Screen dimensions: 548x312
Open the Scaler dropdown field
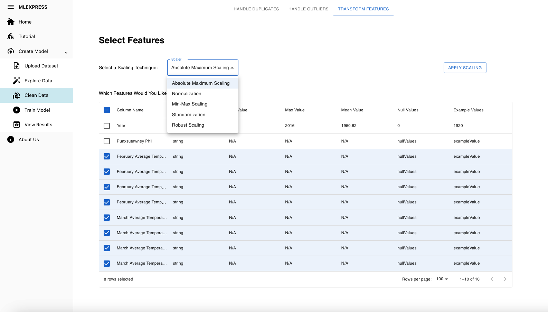(x=203, y=68)
